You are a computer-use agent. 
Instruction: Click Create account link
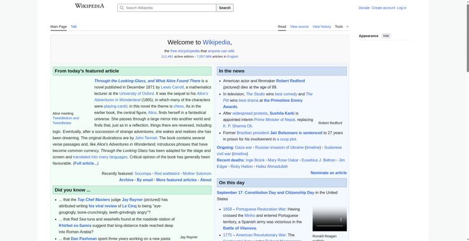point(383,8)
